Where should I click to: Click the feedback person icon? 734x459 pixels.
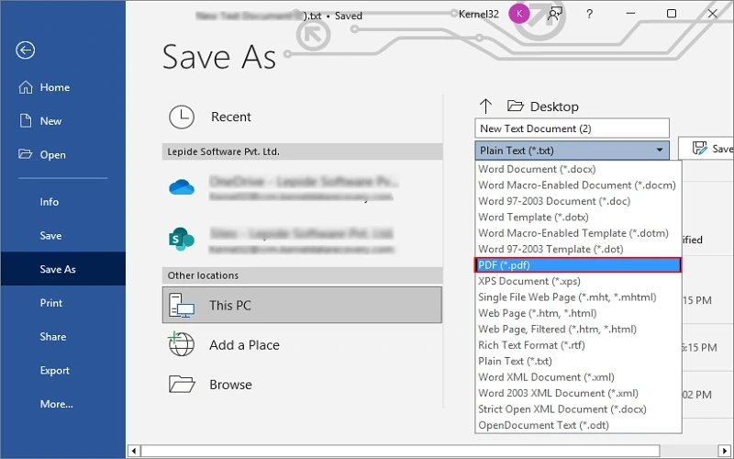(555, 14)
